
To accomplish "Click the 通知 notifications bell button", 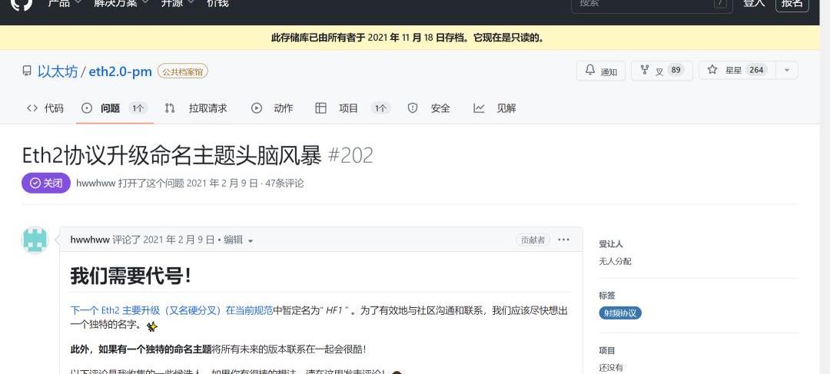I will coord(601,71).
